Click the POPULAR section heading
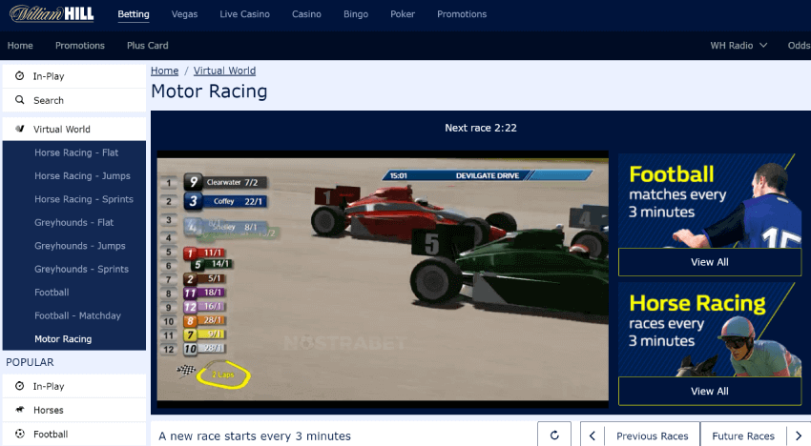The width and height of the screenshot is (811, 446). [x=30, y=362]
